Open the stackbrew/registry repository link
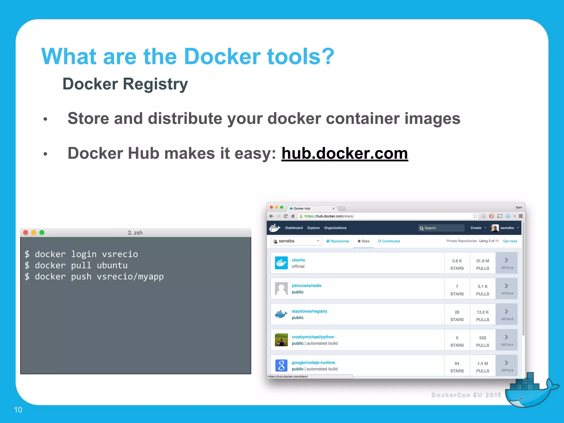 click(310, 311)
